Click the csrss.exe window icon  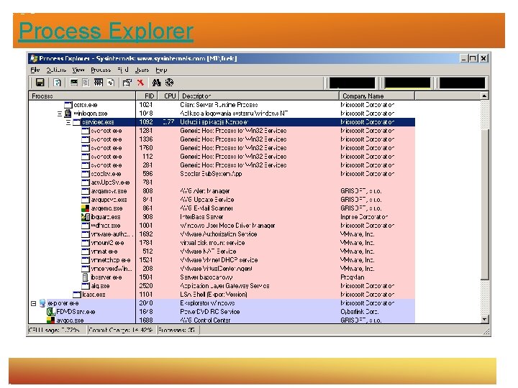[68, 105]
